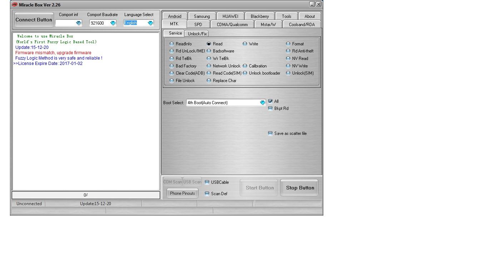This screenshot has height=274, width=488.
Task: Select the ReadInfo radio option
Action: coord(181,44)
